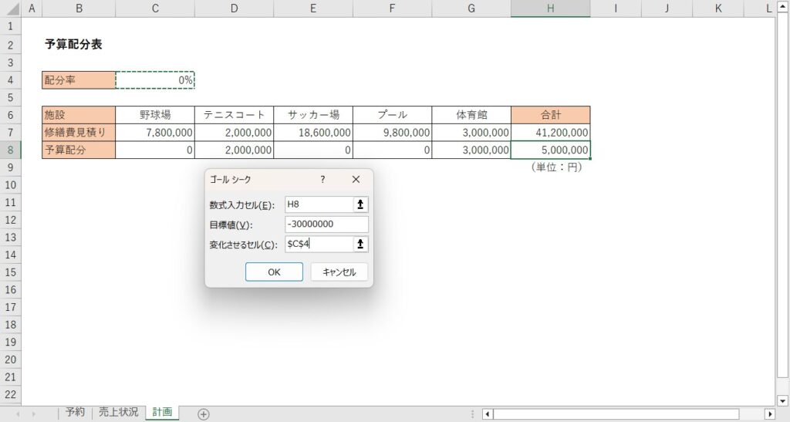Add a new sheet with plus icon

(204, 414)
